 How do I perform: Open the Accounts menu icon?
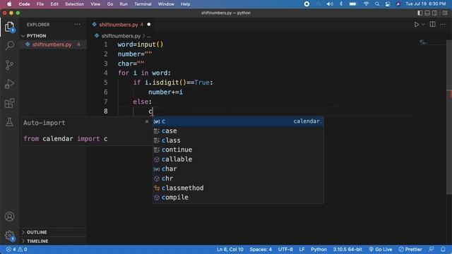[x=9, y=217]
